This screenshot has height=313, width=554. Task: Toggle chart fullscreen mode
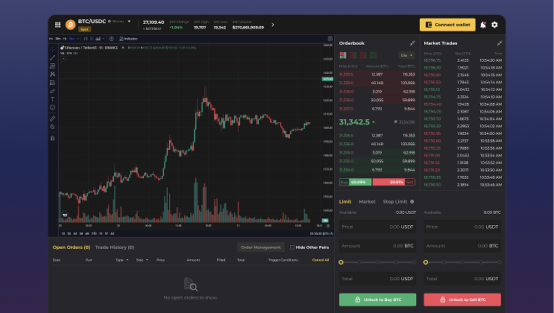coord(330,39)
